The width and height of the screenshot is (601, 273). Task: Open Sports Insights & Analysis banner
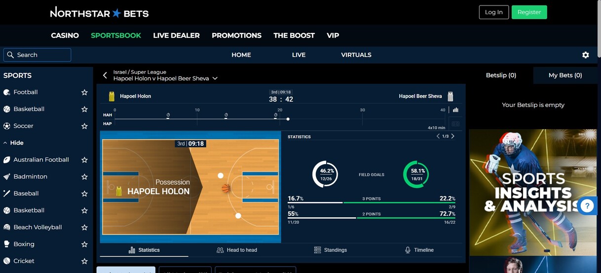[533, 192]
